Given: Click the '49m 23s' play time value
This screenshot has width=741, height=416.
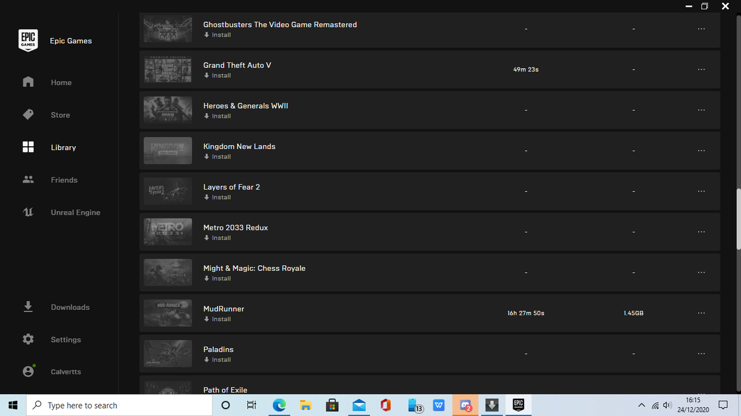Looking at the screenshot, I should (526, 69).
